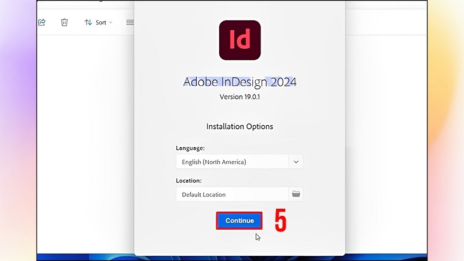Image resolution: width=464 pixels, height=261 pixels.
Task: Browse install location via folder icon
Action: click(x=296, y=194)
